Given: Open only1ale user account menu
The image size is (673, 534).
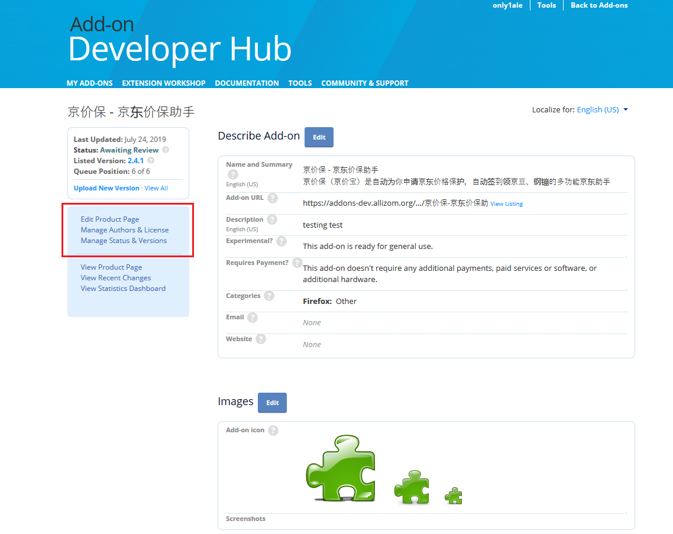Looking at the screenshot, I should [507, 5].
